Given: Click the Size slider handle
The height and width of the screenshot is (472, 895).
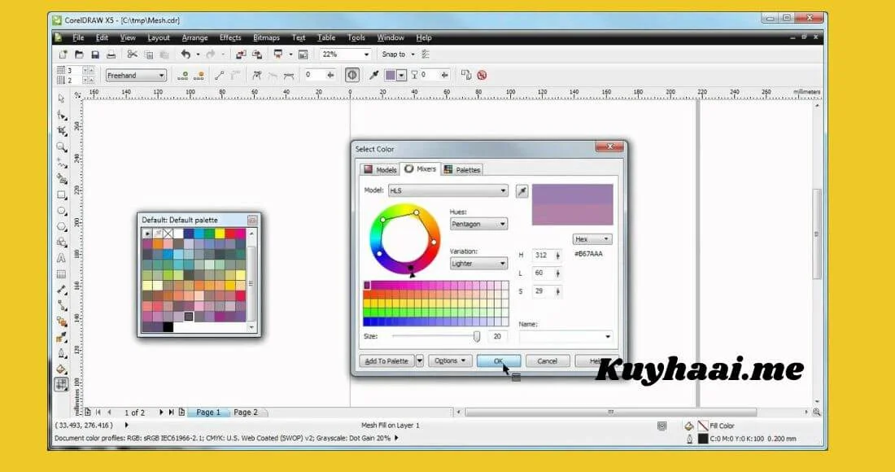Looking at the screenshot, I should [x=477, y=337].
